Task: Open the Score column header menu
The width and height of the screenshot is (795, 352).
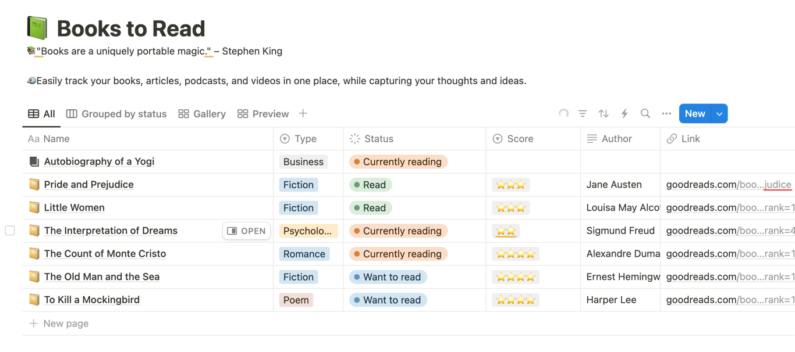Action: coord(520,139)
